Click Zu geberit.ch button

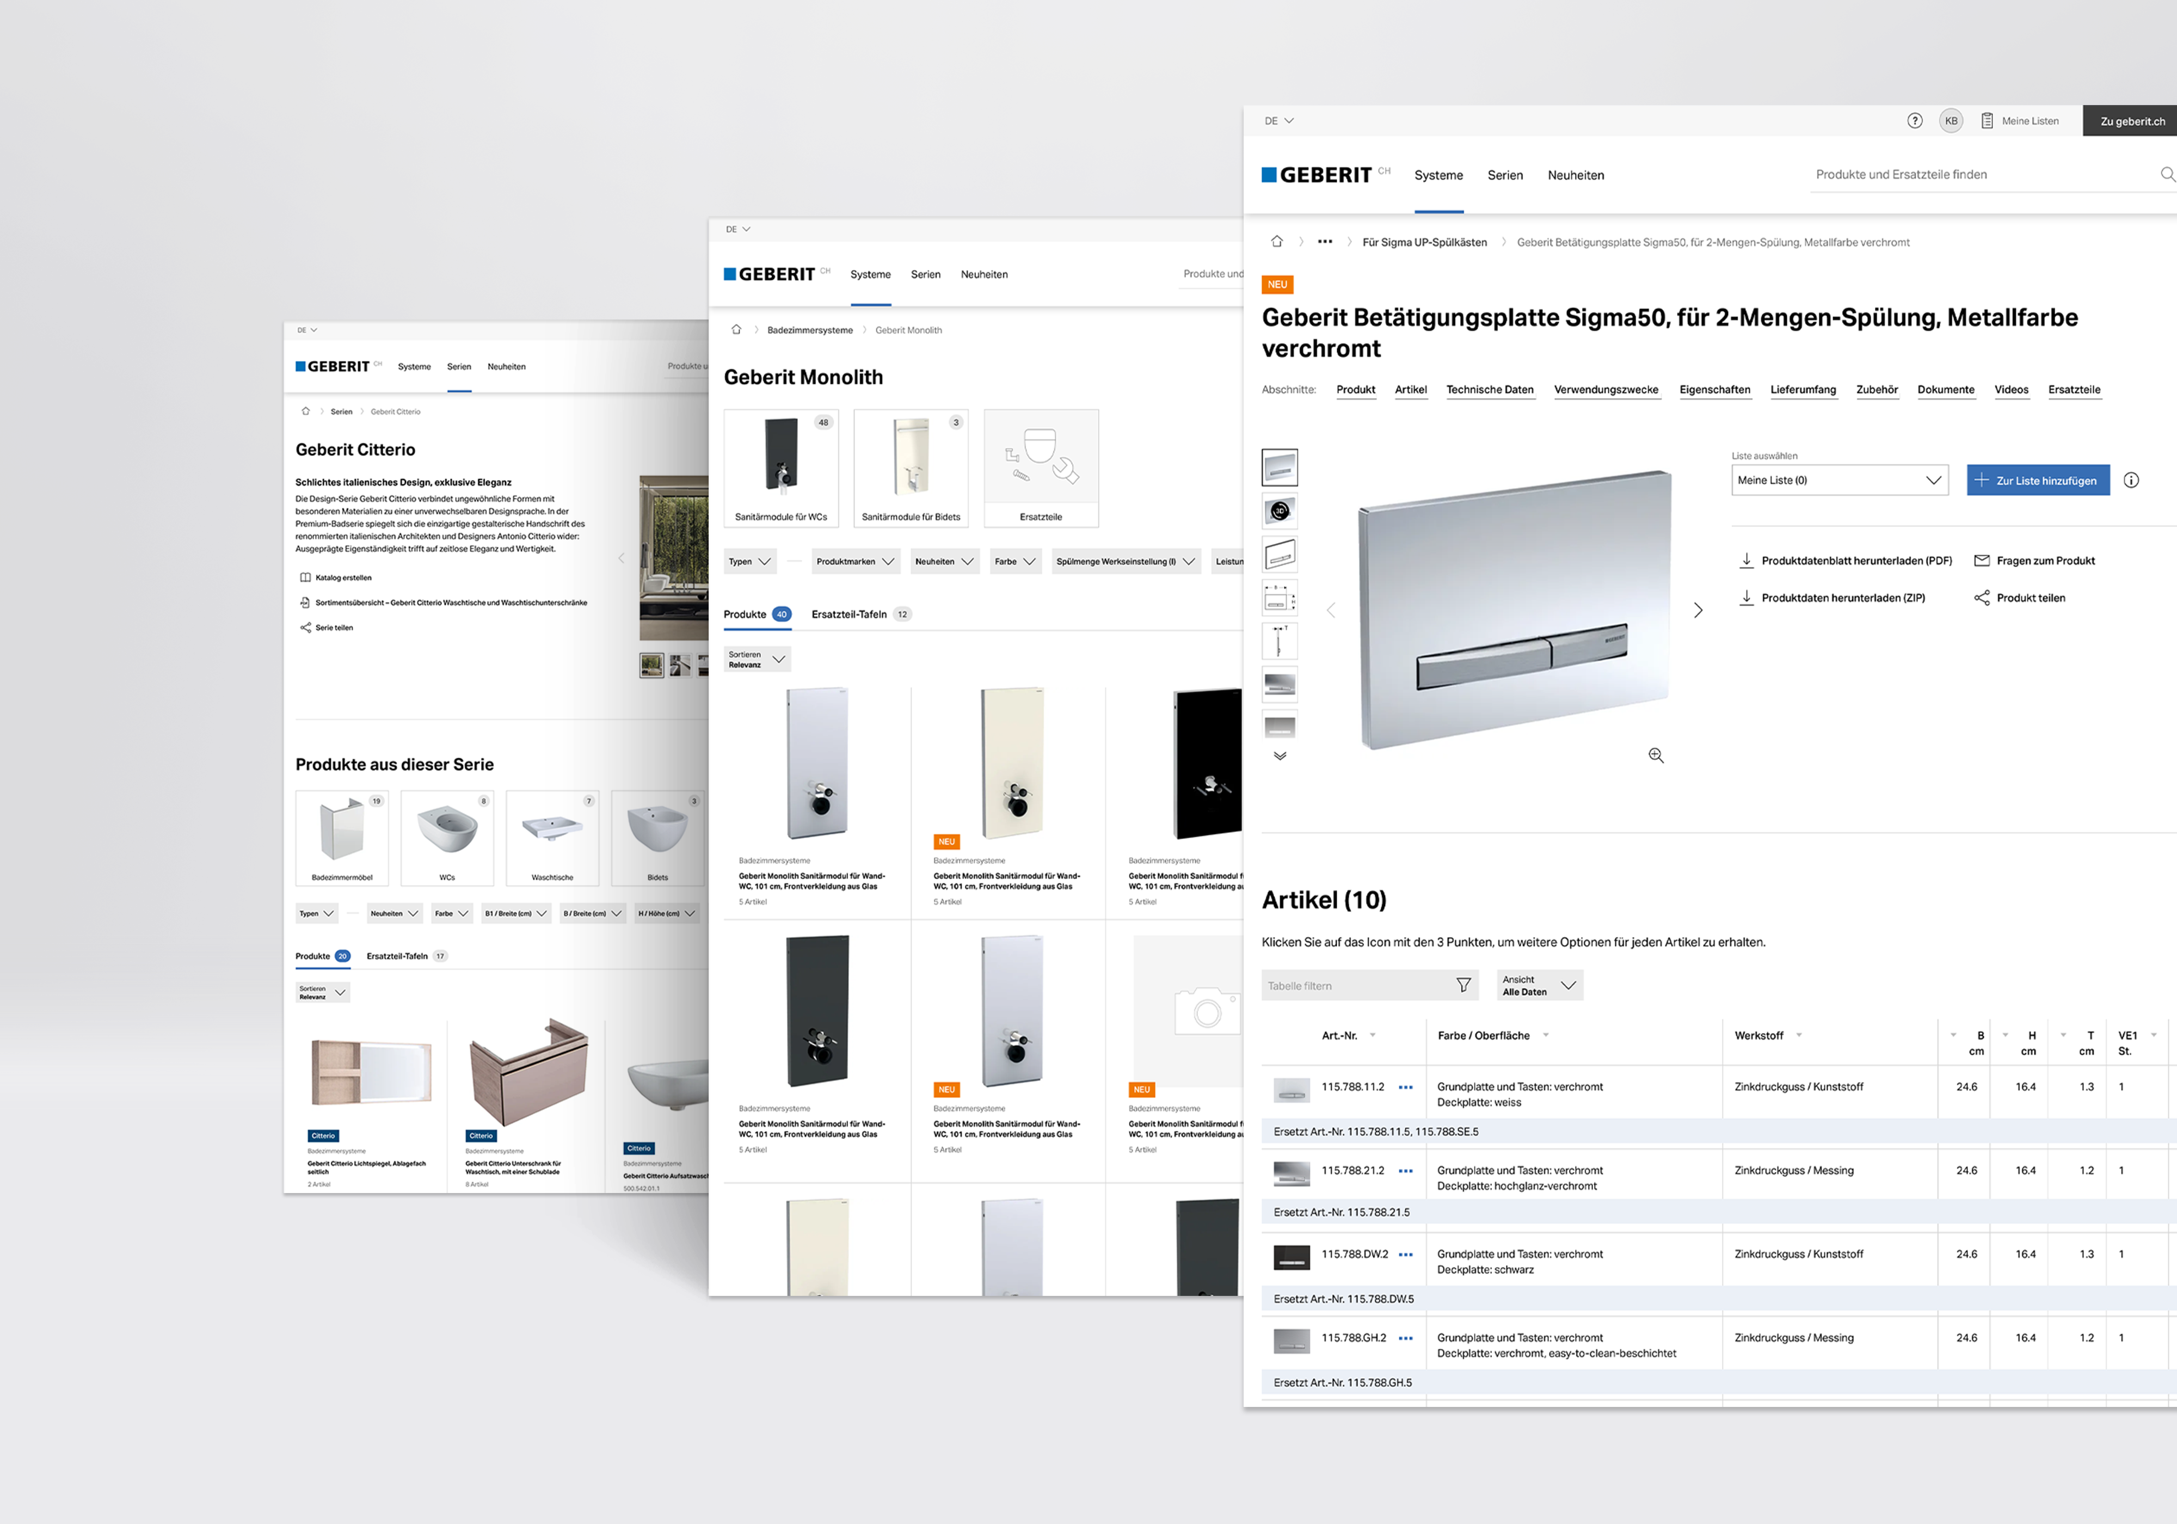[x=2131, y=120]
